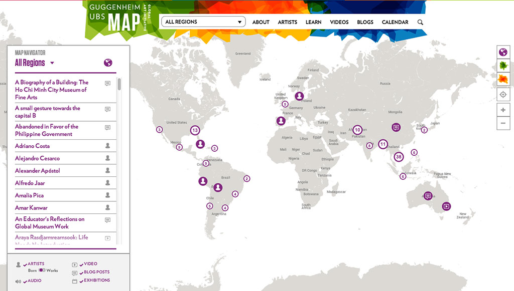Image resolution: width=514 pixels, height=291 pixels.
Task: Click the purple globe icon in Map Navigator
Action: click(x=108, y=63)
